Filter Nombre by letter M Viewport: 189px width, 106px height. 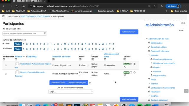coord(65,44)
